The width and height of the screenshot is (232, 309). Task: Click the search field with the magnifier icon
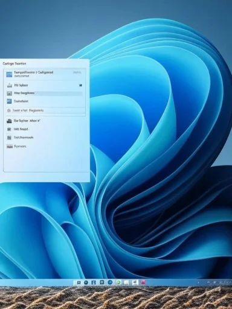(x=45, y=110)
